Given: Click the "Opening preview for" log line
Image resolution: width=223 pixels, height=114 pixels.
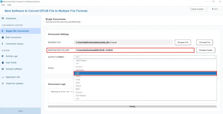Looking at the screenshot, I should tap(62, 92).
